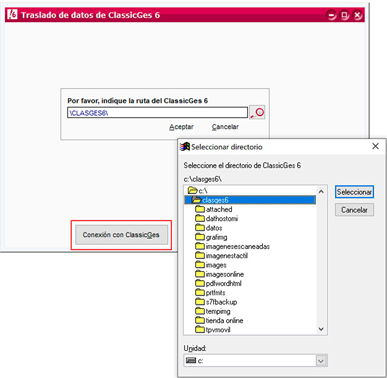
Task: Select the s7fbackup folder name
Action: [x=221, y=302]
